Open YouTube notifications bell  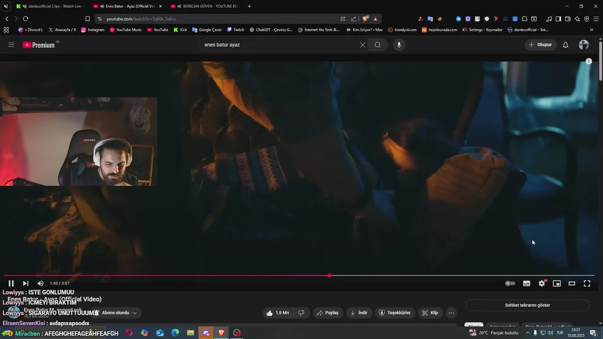click(566, 45)
